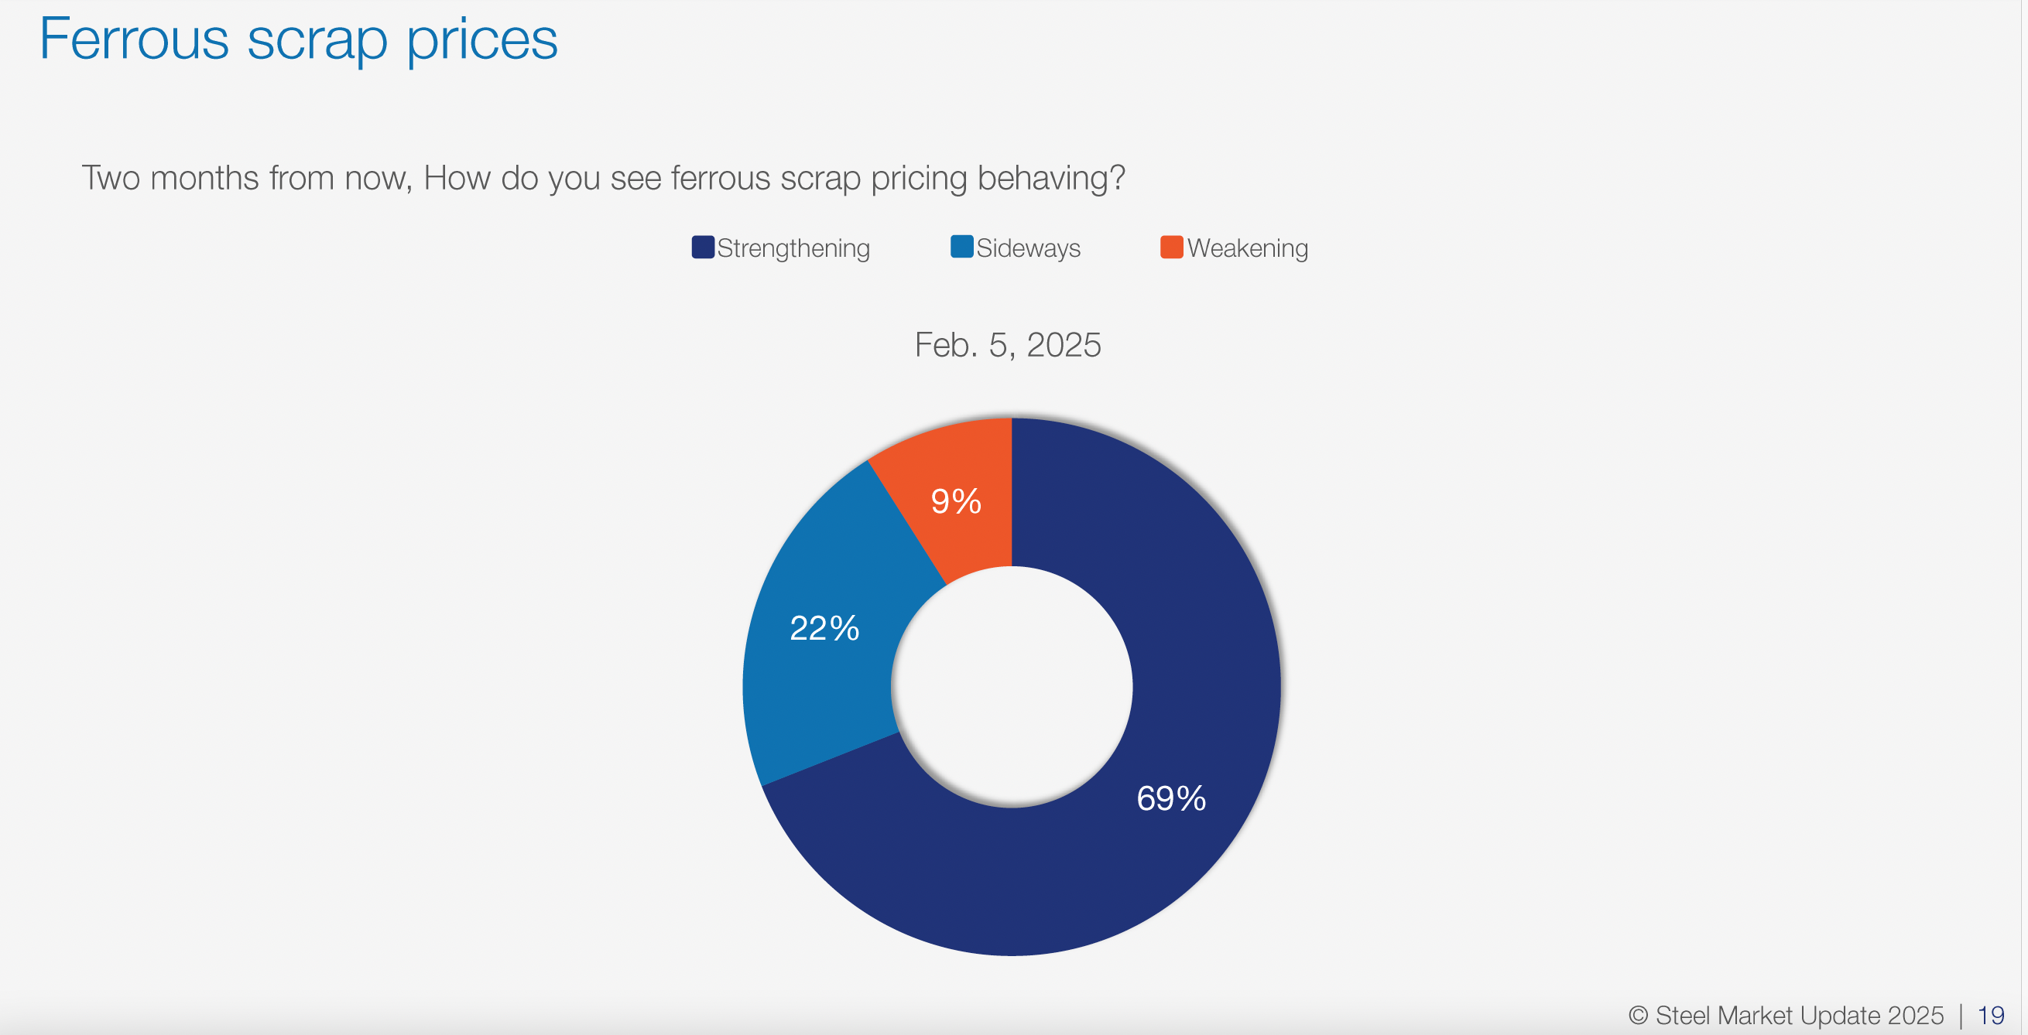Click the word "Ferrous" in the title

coord(134,39)
